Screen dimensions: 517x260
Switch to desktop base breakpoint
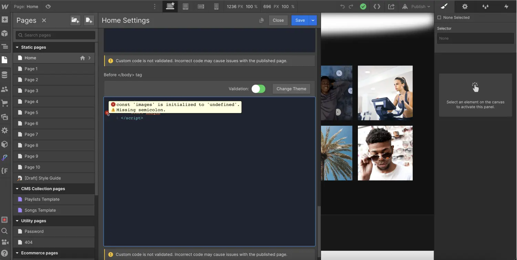click(170, 6)
